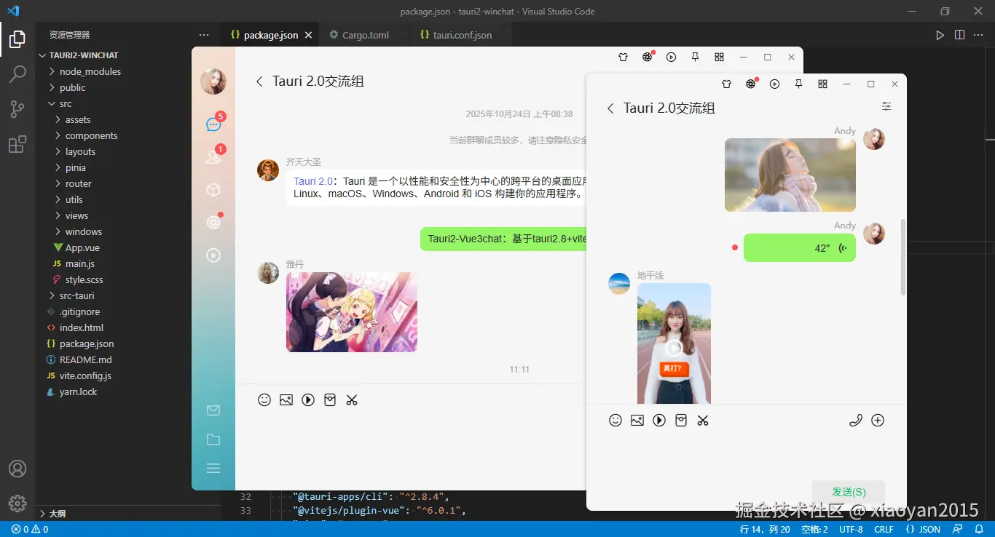Open the emoji picker in message toolbar
Viewport: 995px width, 537px height.
(x=616, y=420)
